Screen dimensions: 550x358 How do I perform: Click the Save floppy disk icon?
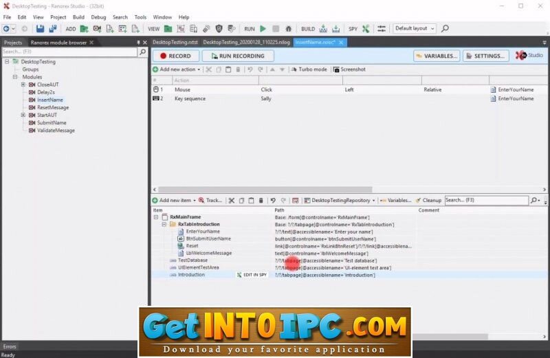point(40,28)
